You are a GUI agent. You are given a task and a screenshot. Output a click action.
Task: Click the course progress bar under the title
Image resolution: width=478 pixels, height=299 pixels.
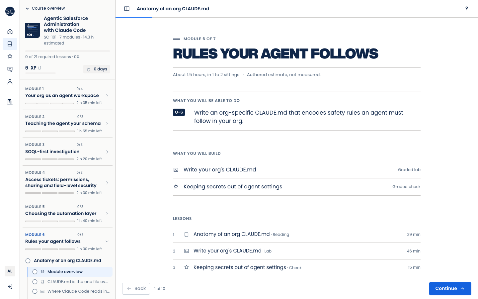67,51
